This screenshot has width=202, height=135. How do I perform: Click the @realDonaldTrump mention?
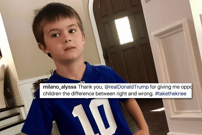[x=126, y=87]
